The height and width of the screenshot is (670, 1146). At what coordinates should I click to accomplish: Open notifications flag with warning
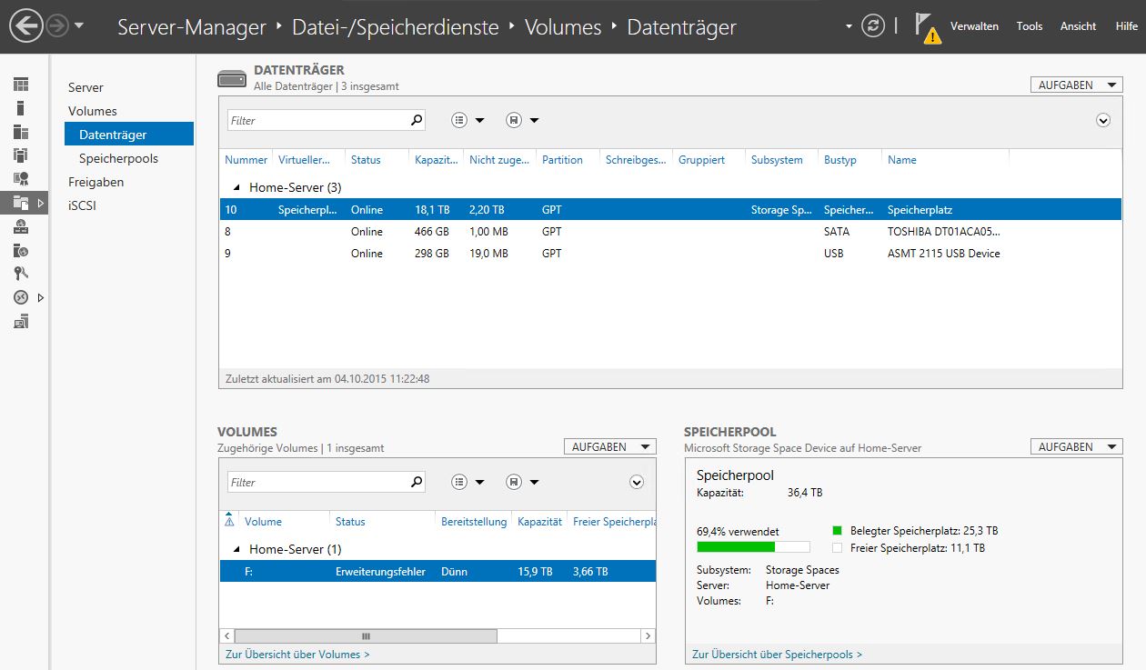tap(927, 27)
